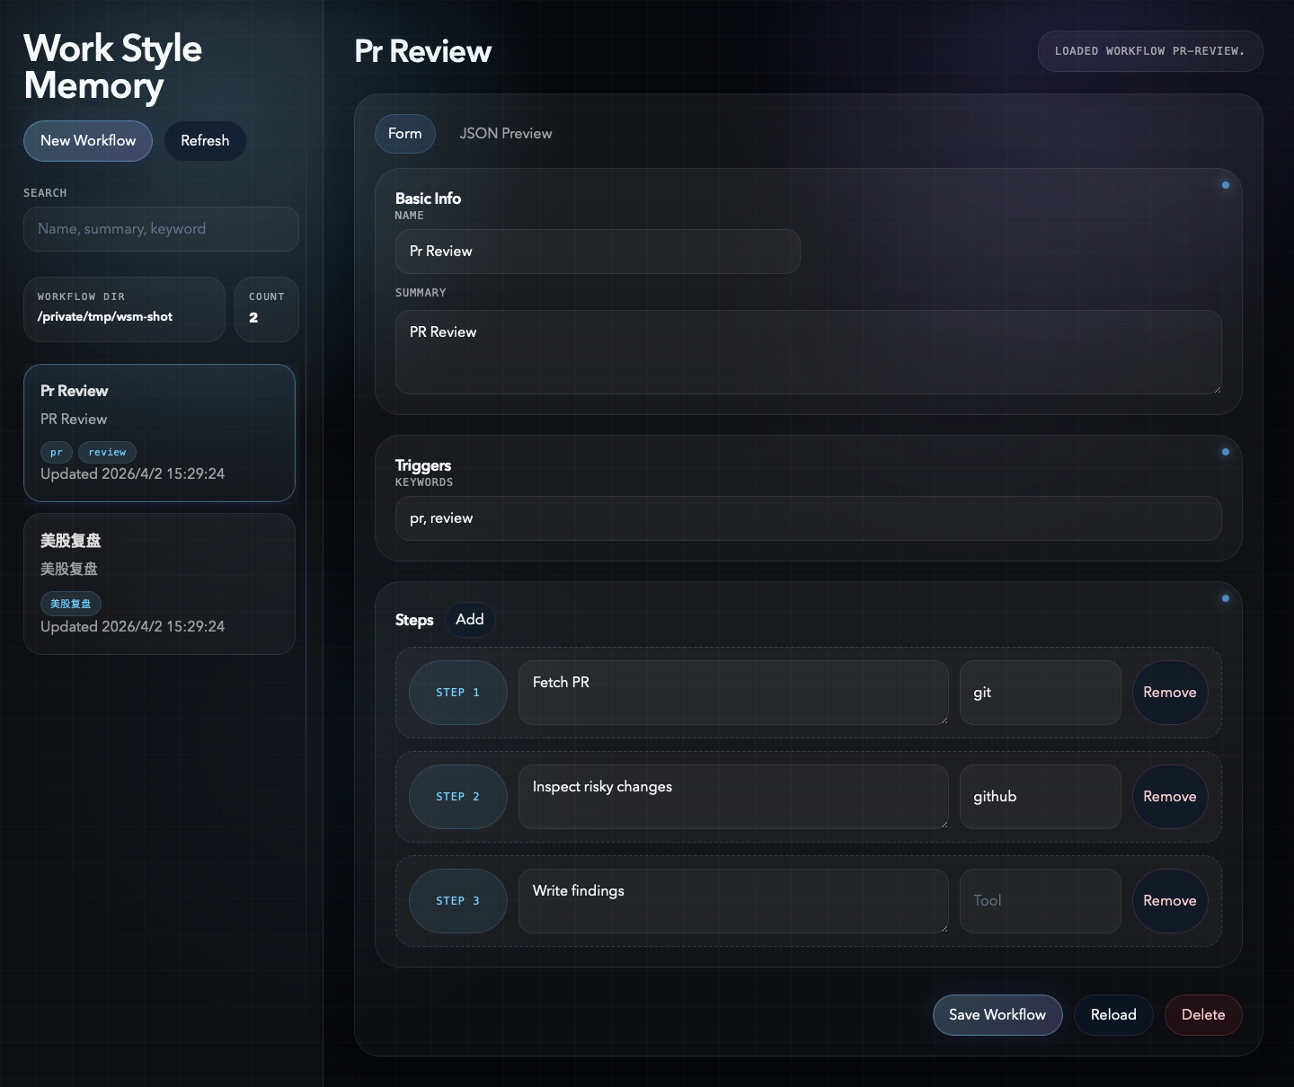Image resolution: width=1294 pixels, height=1087 pixels.
Task: Click the Basic Info section heading
Action: (428, 199)
